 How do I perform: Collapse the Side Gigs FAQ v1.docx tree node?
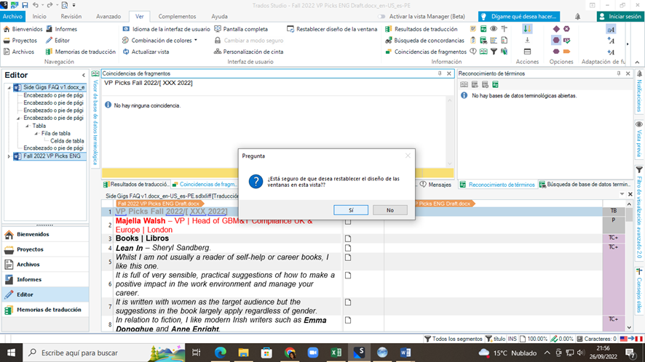[x=9, y=87]
